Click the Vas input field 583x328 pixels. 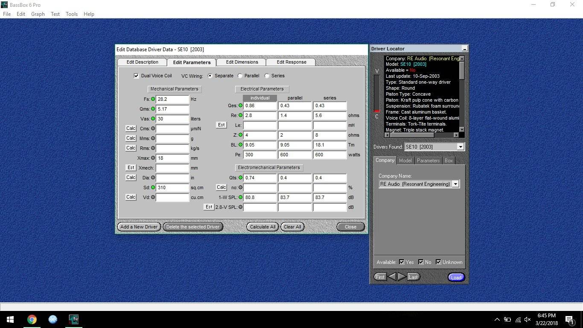[x=172, y=119]
